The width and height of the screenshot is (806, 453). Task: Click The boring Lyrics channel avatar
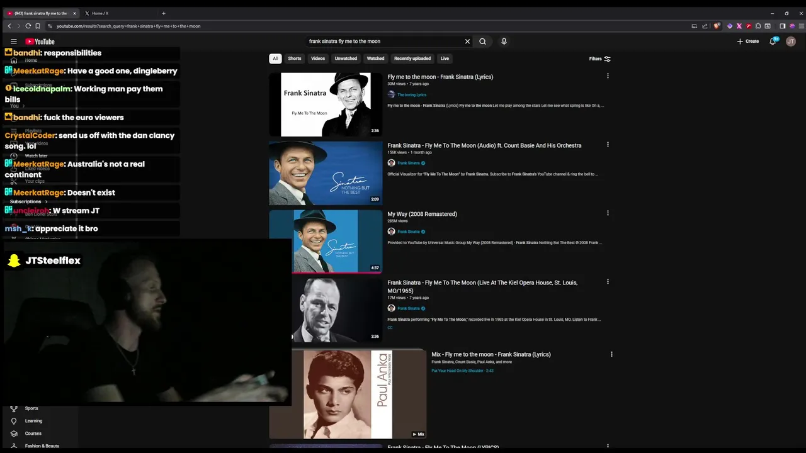click(391, 95)
